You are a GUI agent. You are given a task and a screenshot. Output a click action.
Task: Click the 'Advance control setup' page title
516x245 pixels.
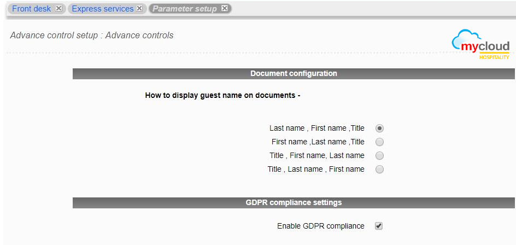point(92,36)
